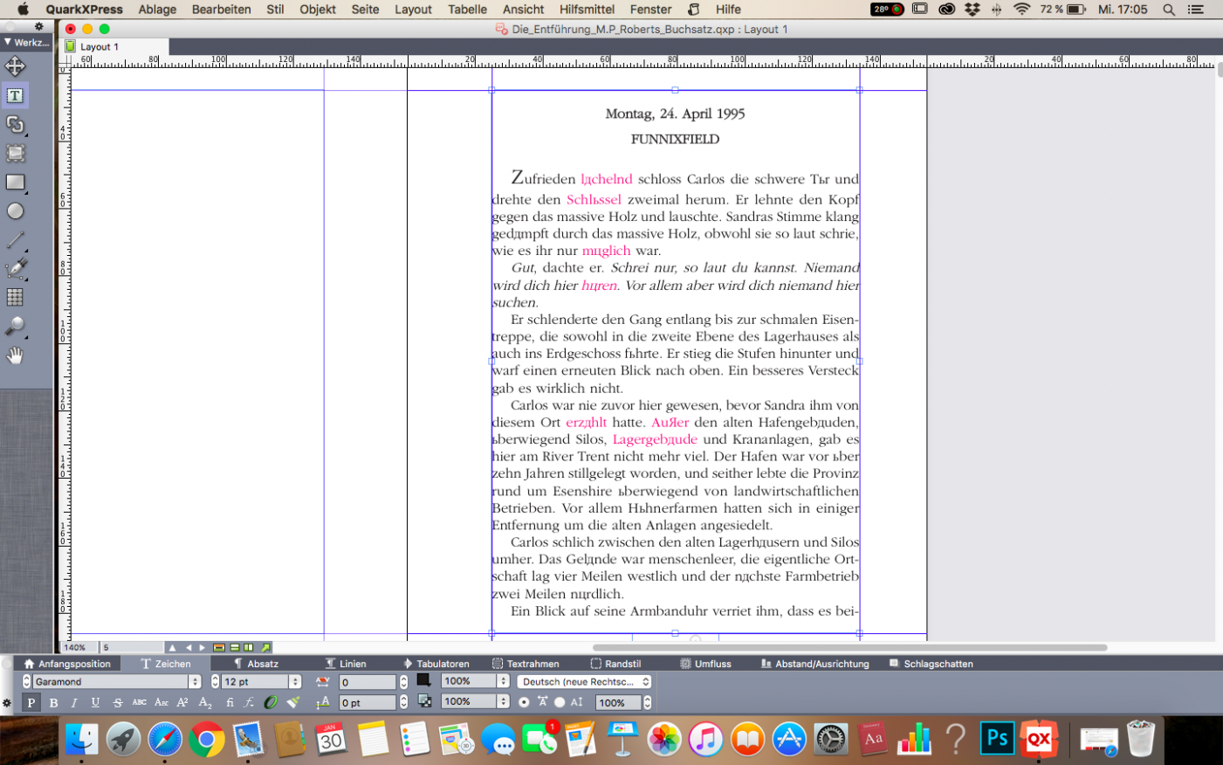Enable ligatures with the fi button
1223x765 pixels.
pyautogui.click(x=230, y=702)
